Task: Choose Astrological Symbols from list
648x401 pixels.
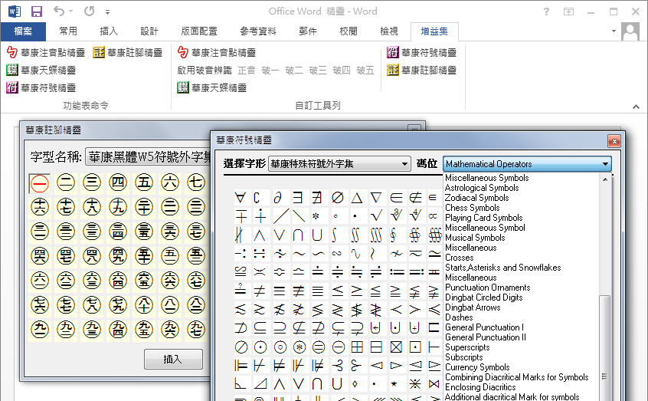Action: pyautogui.click(x=482, y=188)
